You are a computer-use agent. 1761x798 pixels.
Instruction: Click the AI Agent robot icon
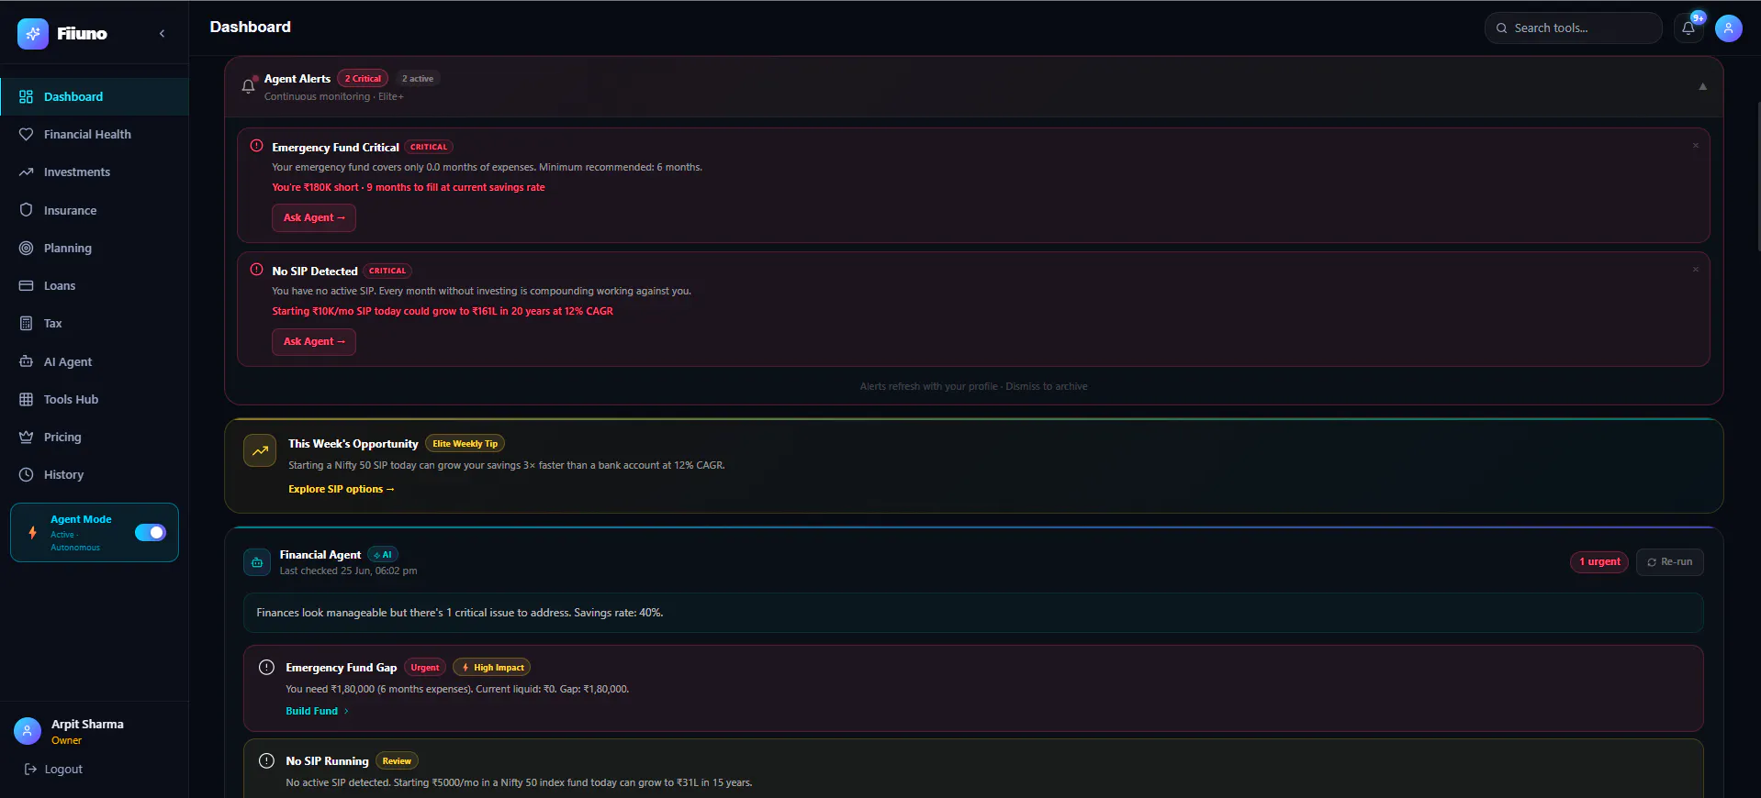coord(26,361)
